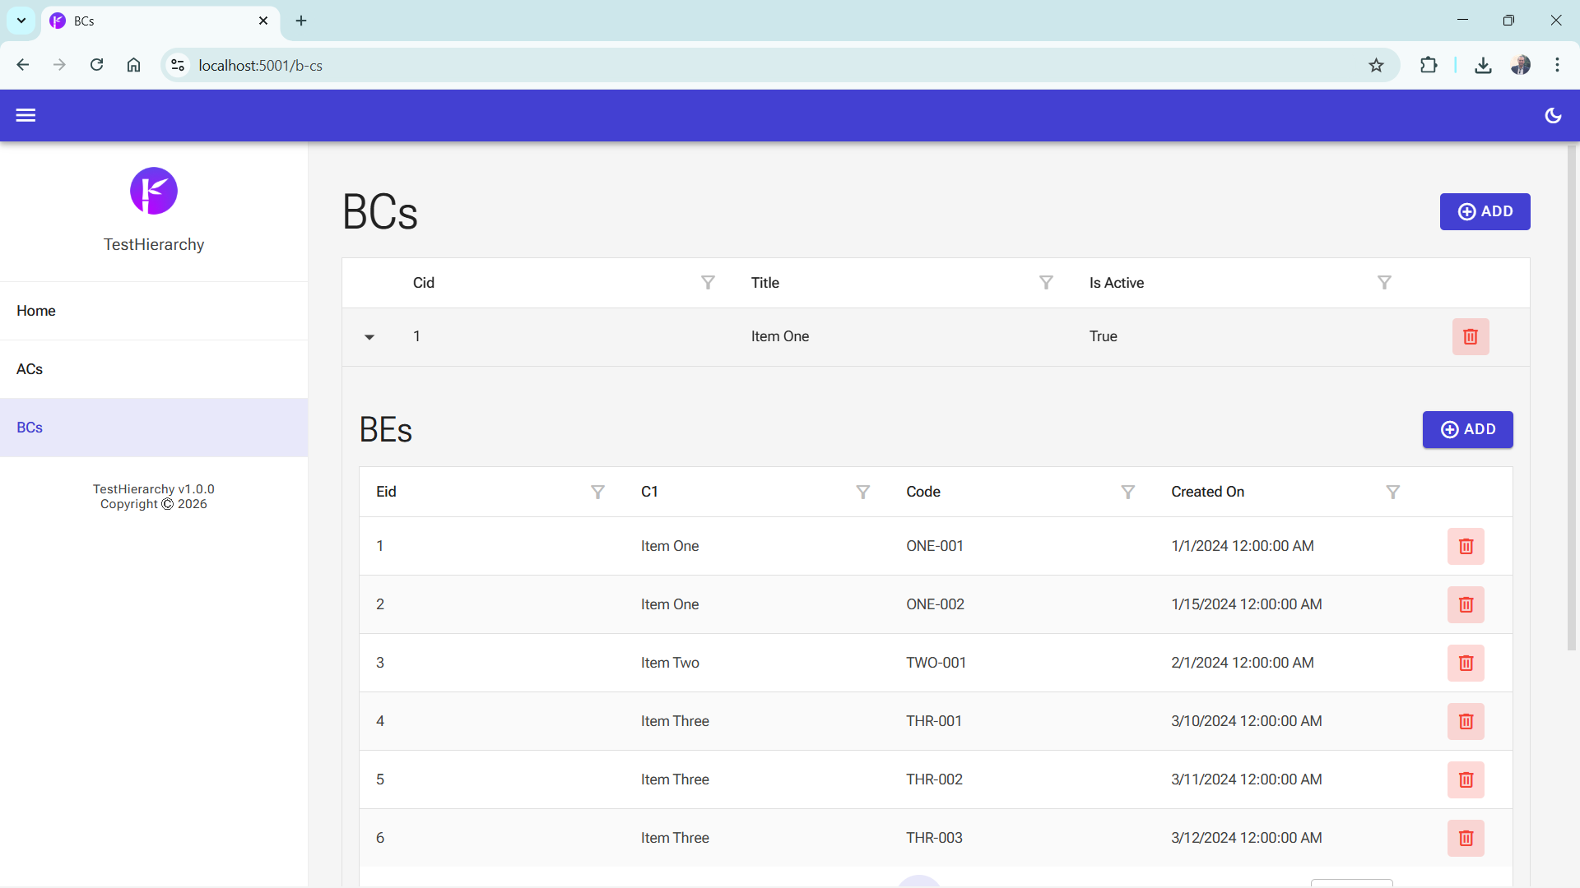Open the Is Active column filter
This screenshot has height=888, width=1580.
pyautogui.click(x=1384, y=283)
